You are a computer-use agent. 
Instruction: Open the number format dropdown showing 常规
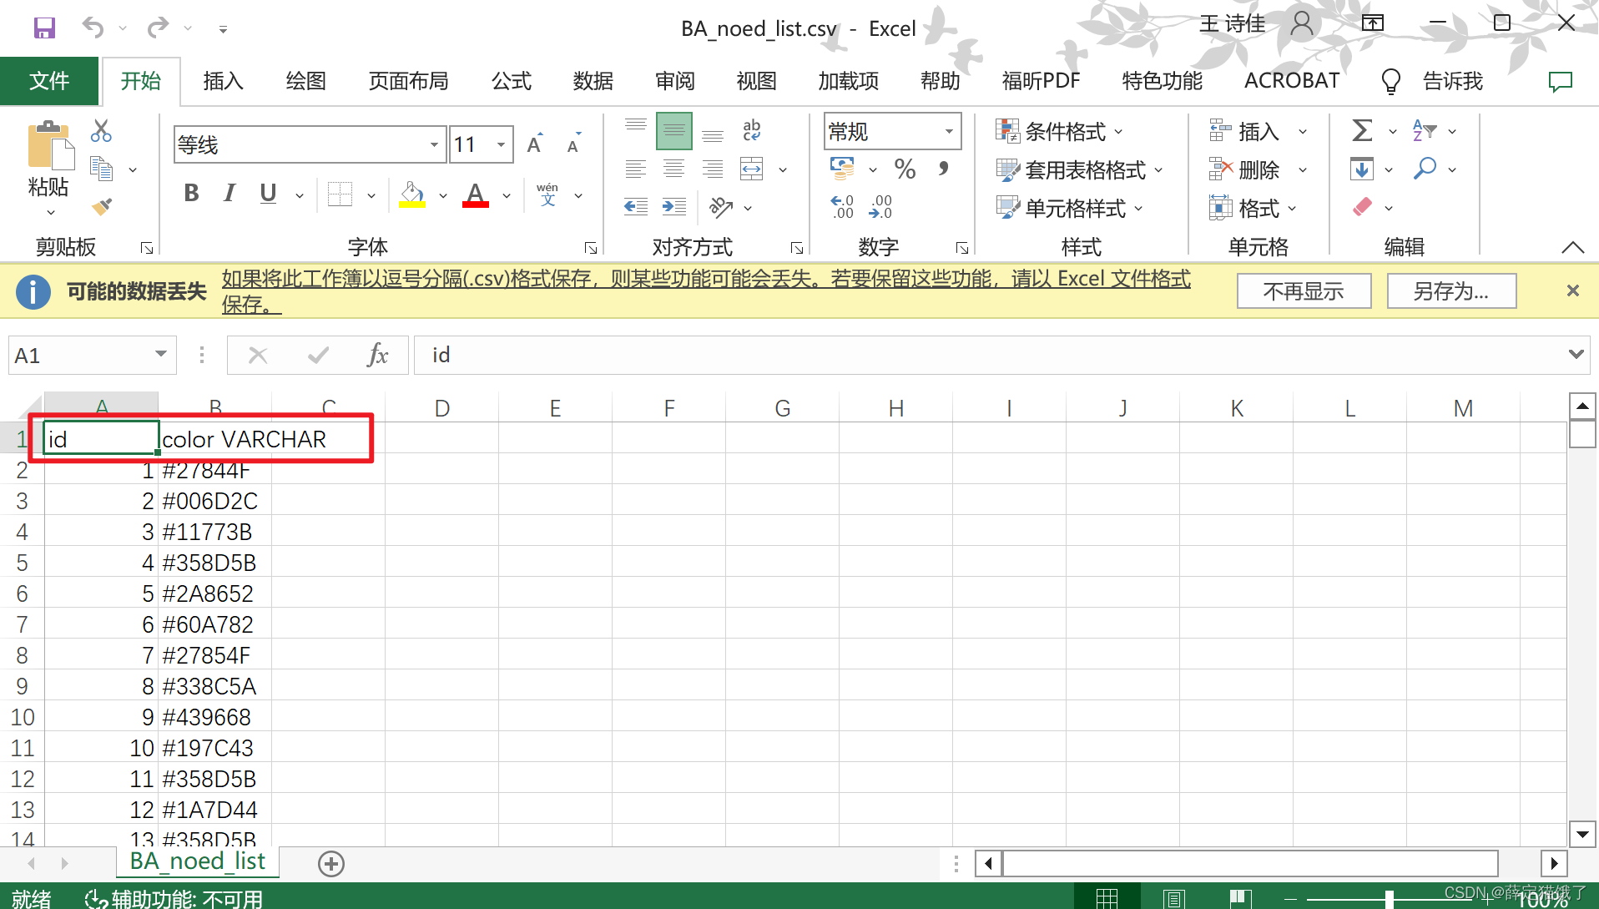(947, 131)
